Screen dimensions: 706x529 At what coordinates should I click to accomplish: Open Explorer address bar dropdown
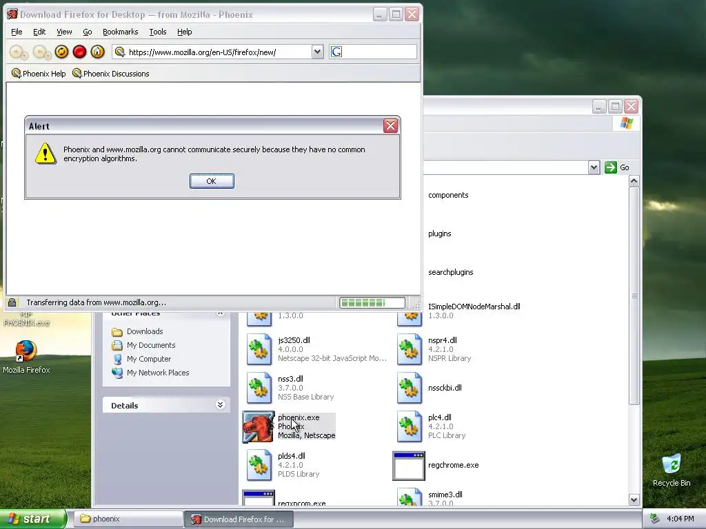pyautogui.click(x=594, y=167)
